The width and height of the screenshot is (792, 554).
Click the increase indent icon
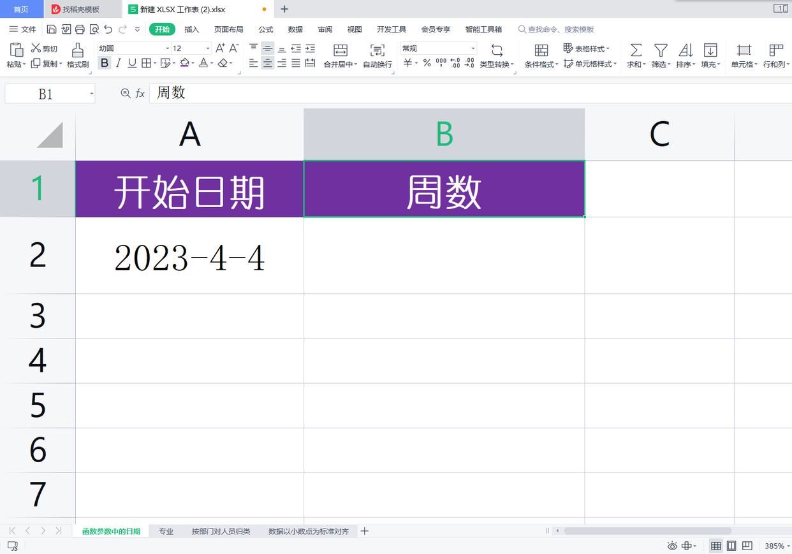[x=310, y=48]
